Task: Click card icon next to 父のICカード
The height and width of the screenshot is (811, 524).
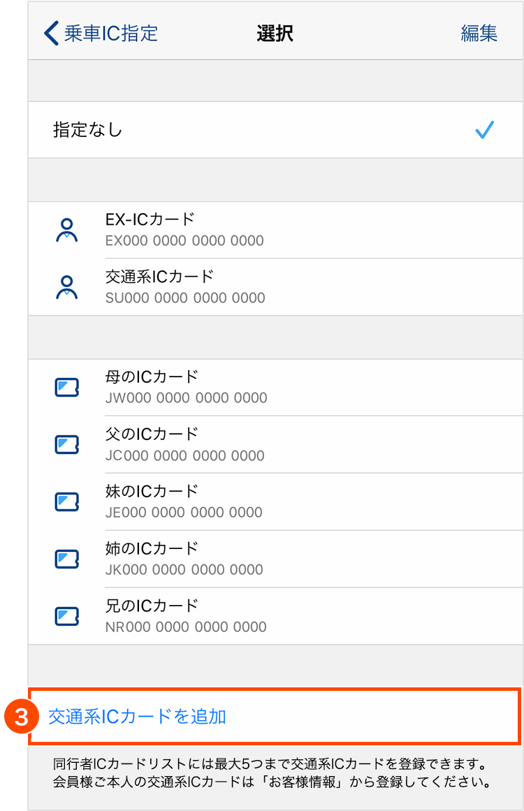Action: click(x=66, y=444)
